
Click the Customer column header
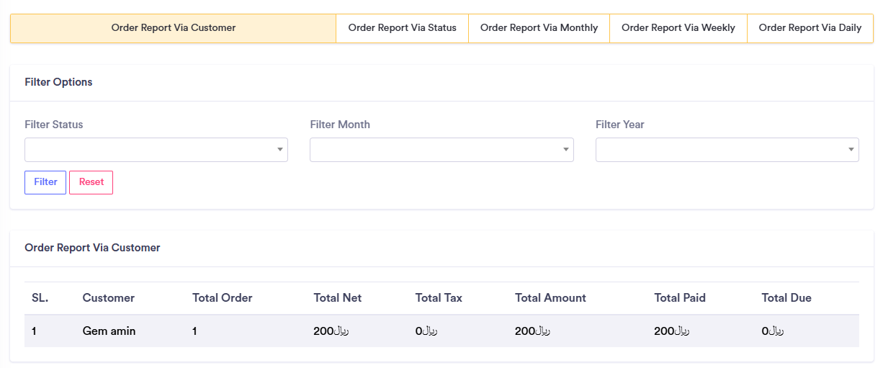[x=108, y=298]
